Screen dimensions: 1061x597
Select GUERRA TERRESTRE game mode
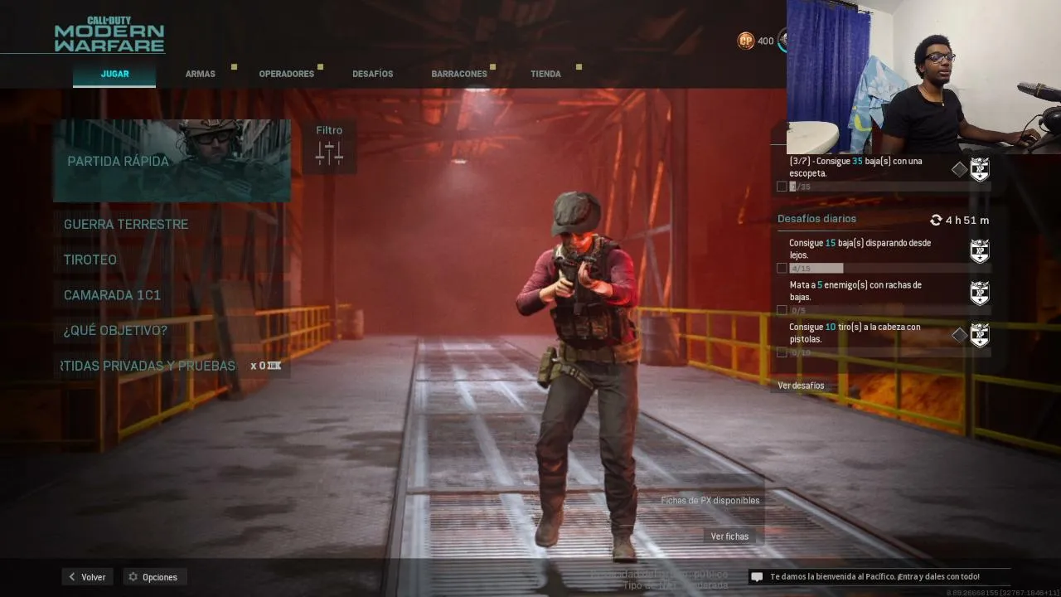click(172, 224)
